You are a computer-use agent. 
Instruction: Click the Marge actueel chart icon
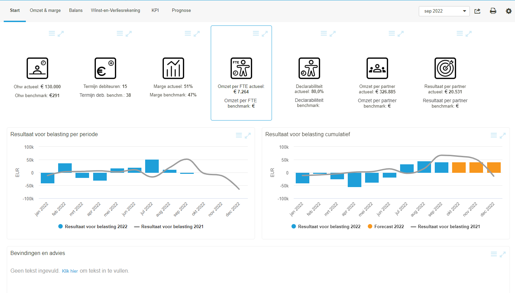173,68
